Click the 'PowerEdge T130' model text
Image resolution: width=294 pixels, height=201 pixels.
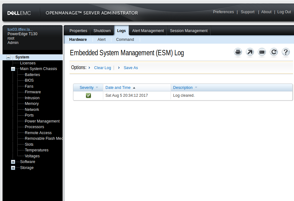pos(22,34)
